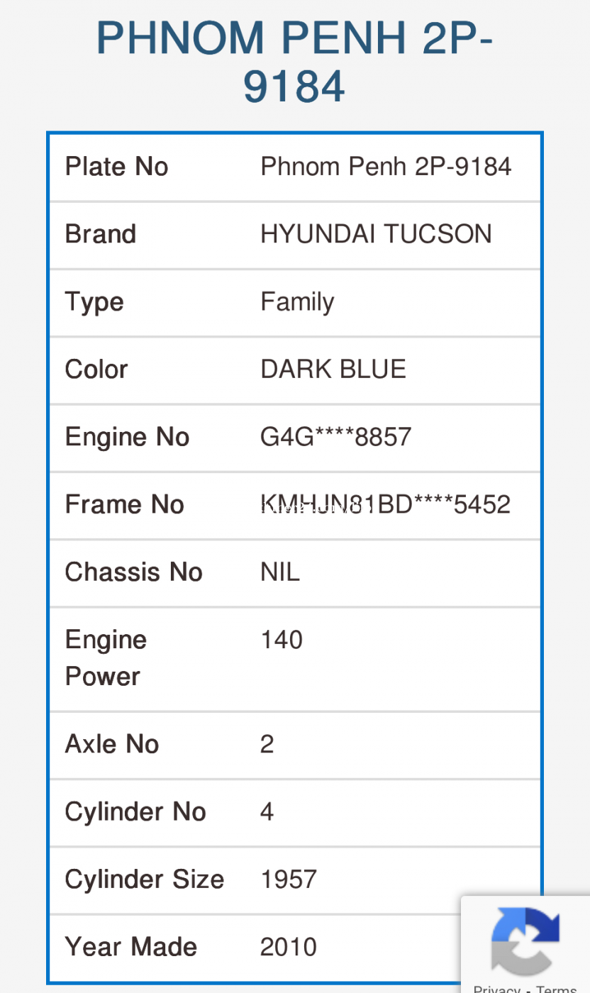
Task: Click the Frame No value ending 5452
Action: (x=386, y=504)
